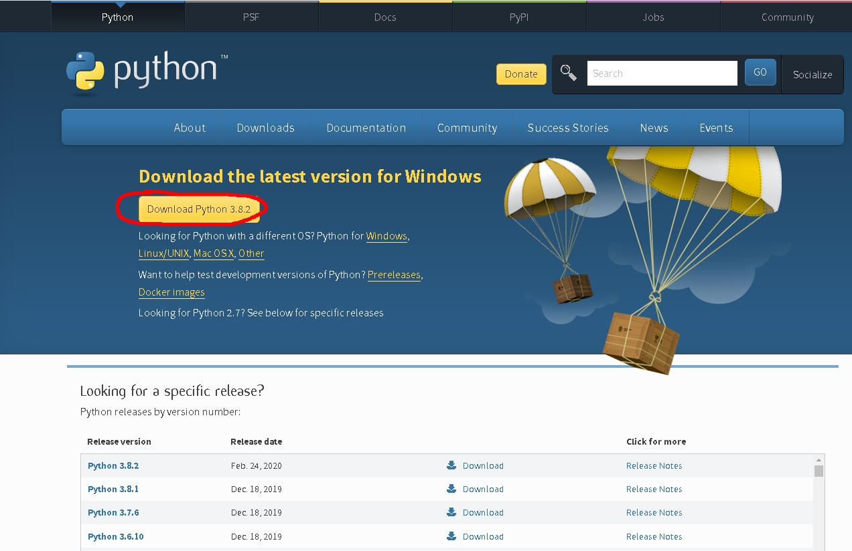Click the download icon in Python 3.7.6 row
This screenshot has height=551, width=852.
(x=451, y=512)
